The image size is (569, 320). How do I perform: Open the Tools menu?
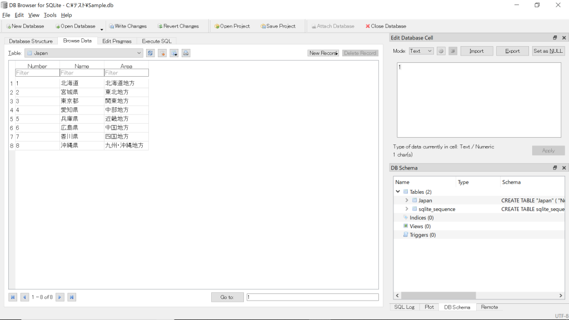coord(50,15)
